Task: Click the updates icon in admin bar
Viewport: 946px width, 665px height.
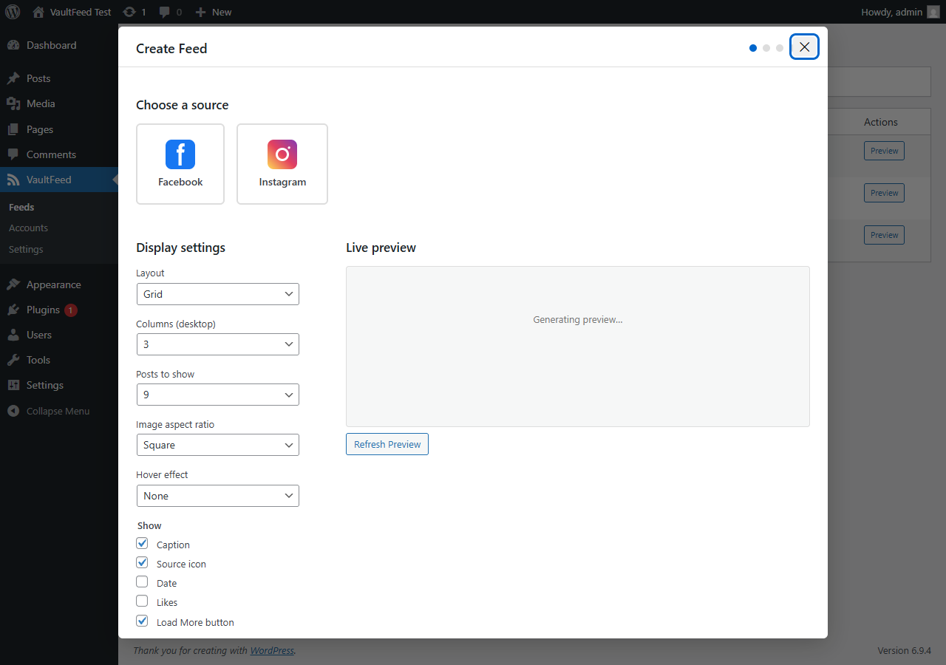Action: coord(129,12)
